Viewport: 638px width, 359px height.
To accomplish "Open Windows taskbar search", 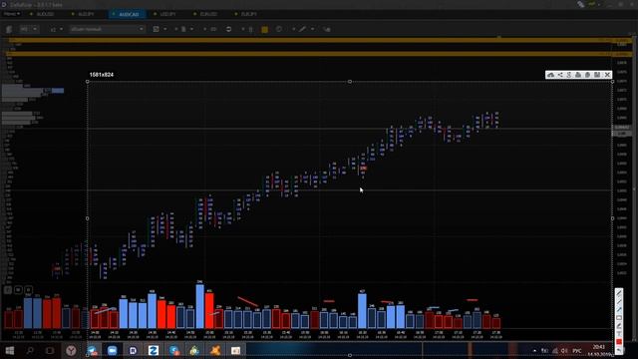I will [x=30, y=350].
